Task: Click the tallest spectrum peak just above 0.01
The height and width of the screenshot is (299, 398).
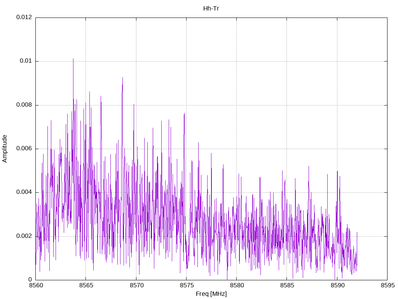Action: (73, 59)
